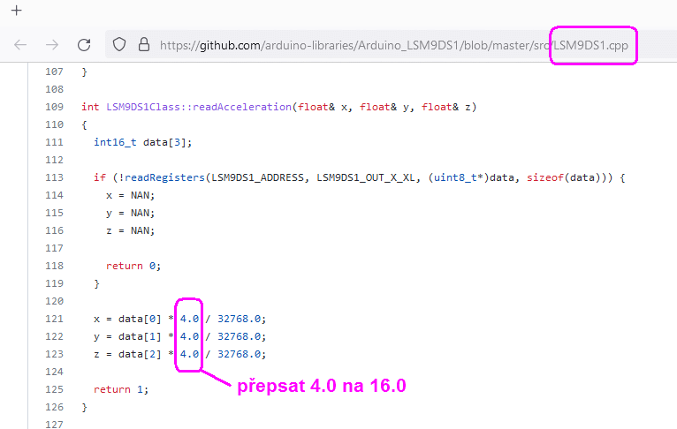The height and width of the screenshot is (429, 677).
Task: Show site security info via padlock icon
Action: pyautogui.click(x=143, y=44)
